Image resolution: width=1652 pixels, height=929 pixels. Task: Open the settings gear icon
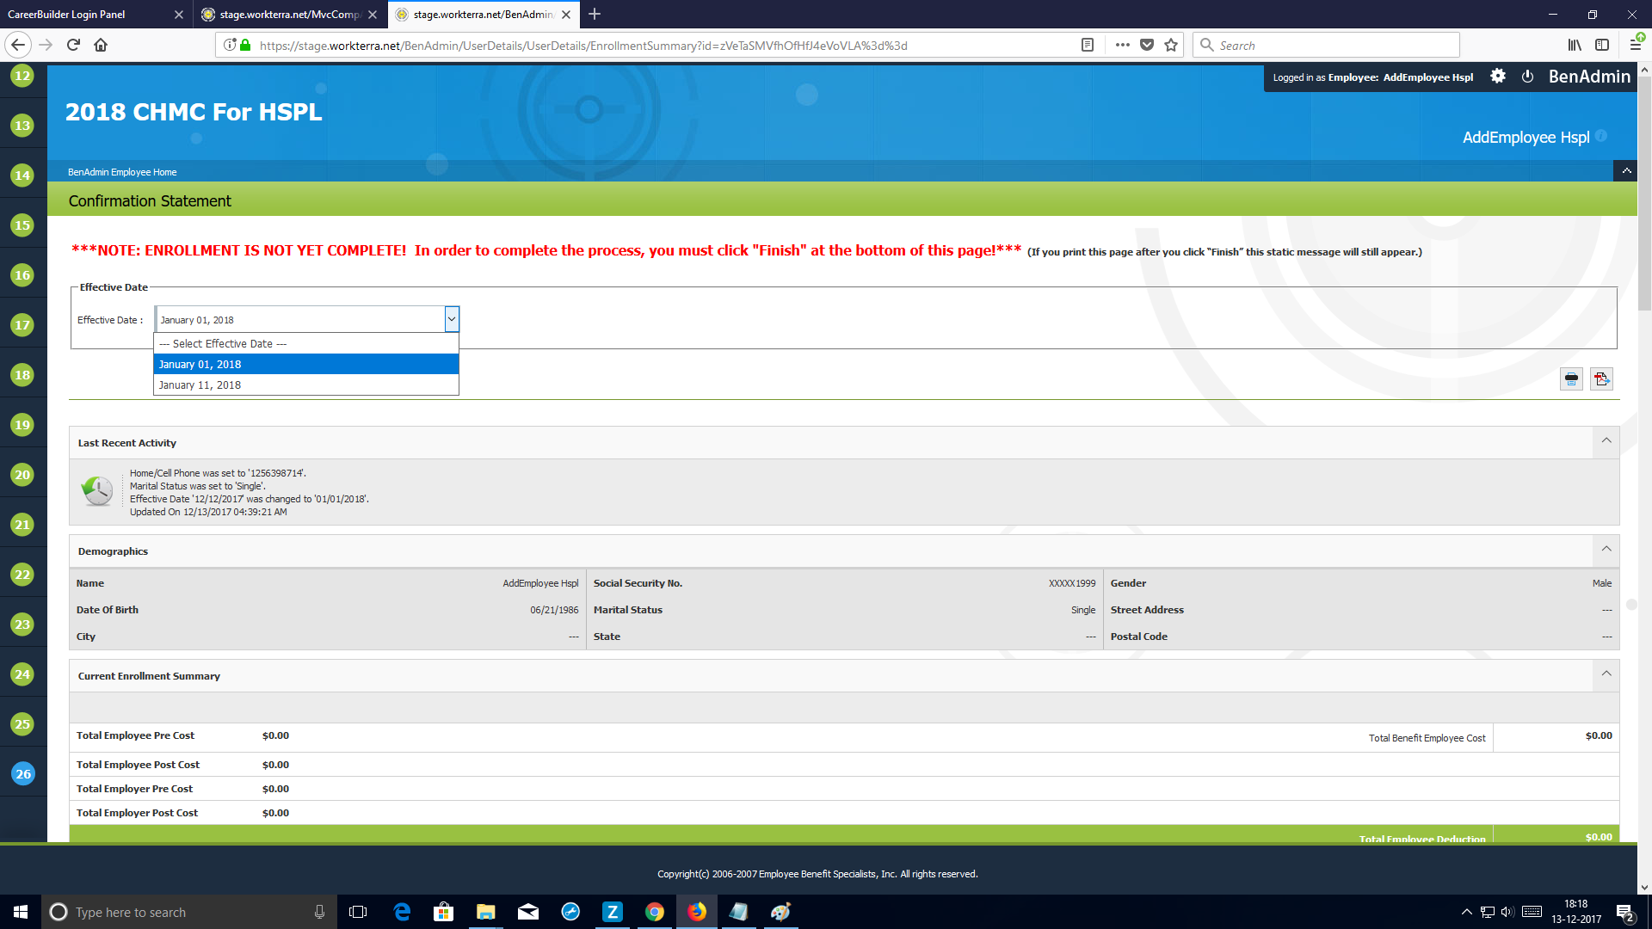(x=1498, y=77)
